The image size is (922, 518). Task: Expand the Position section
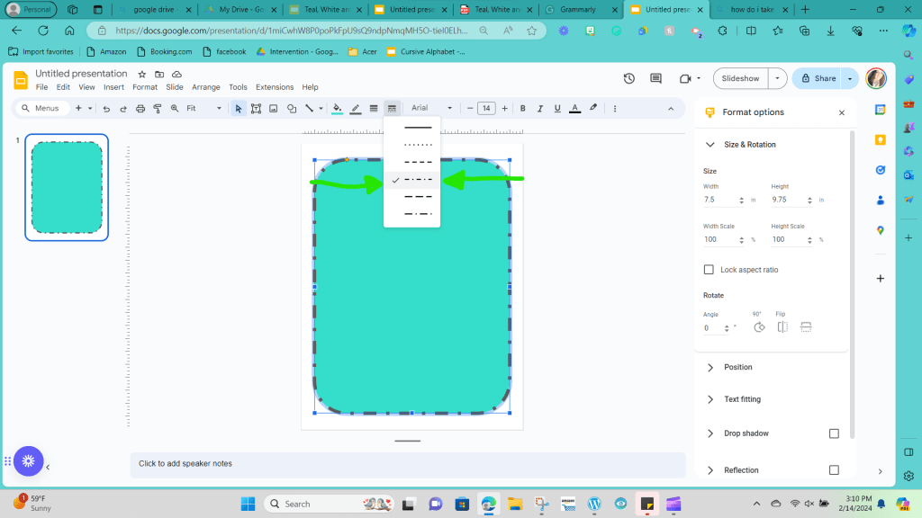[x=737, y=367]
